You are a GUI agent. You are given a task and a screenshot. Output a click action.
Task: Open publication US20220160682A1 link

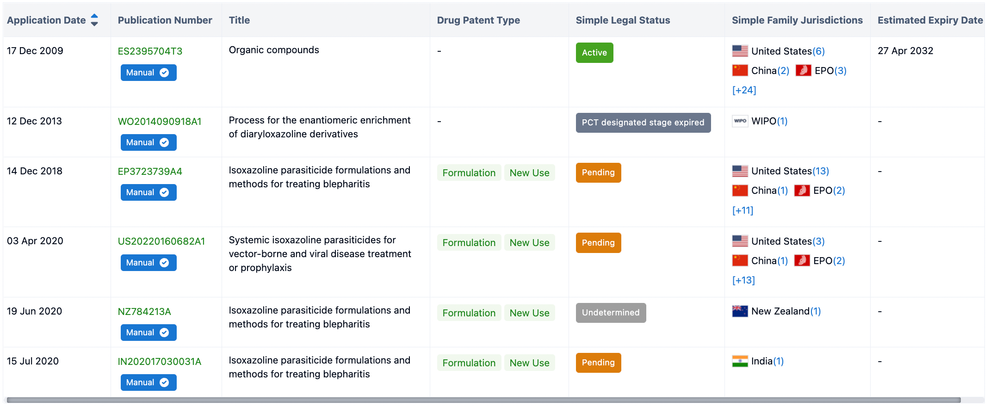[x=161, y=241]
